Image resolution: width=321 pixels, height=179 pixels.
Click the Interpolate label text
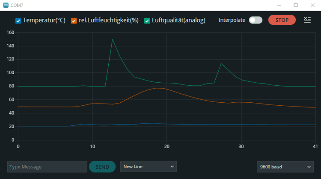click(x=232, y=20)
